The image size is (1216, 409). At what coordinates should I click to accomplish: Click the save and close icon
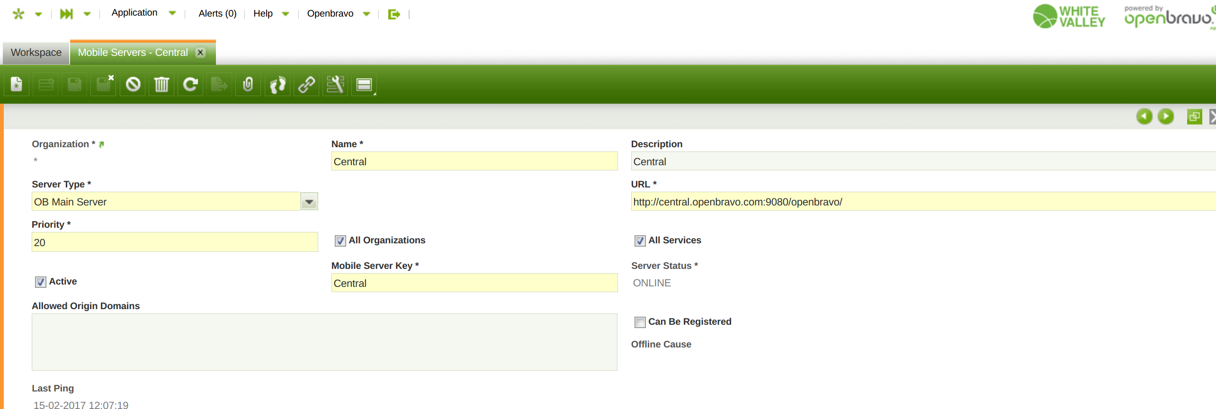[104, 85]
